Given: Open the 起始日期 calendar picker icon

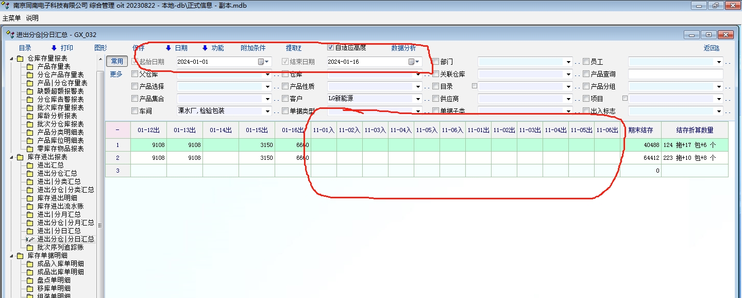Looking at the screenshot, I should coord(261,62).
